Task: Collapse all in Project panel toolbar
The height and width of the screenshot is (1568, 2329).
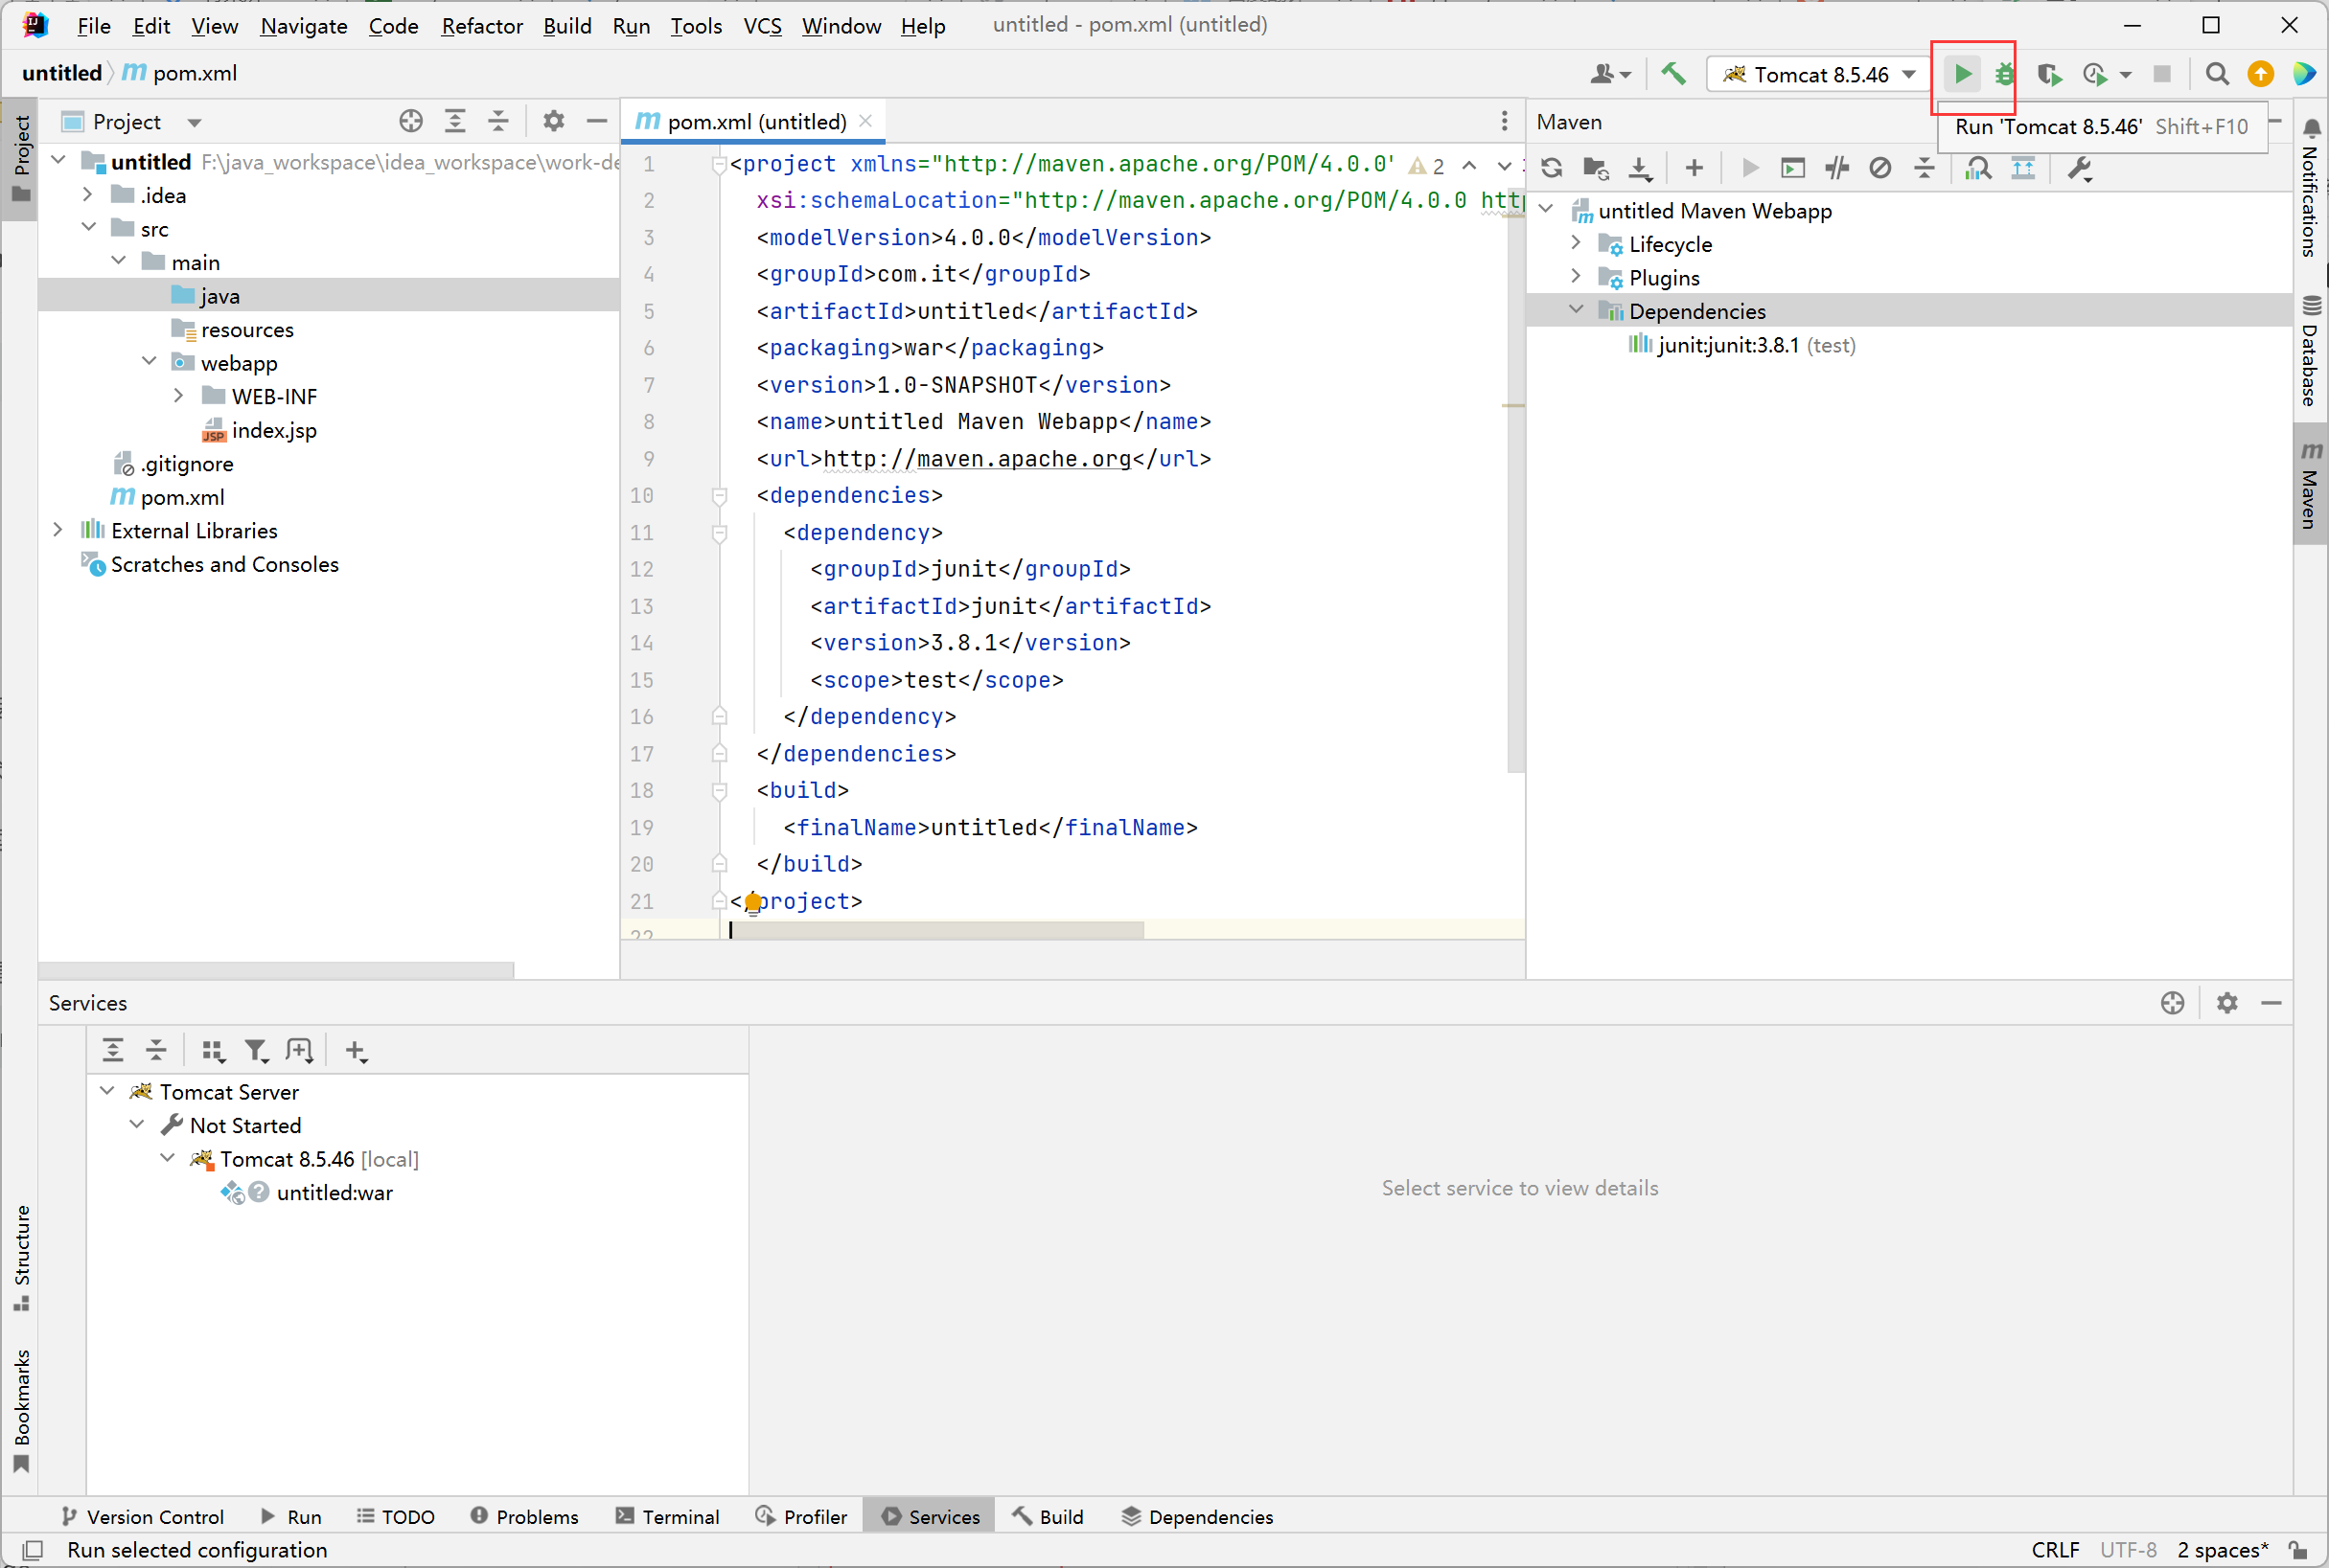Action: point(498,121)
